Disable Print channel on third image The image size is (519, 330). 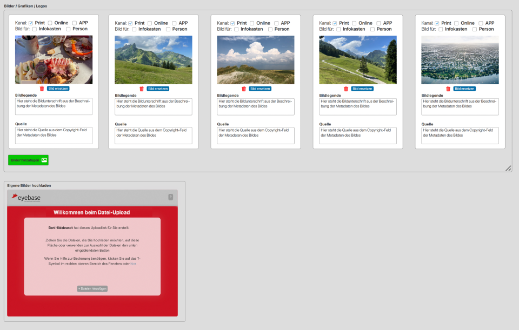pyautogui.click(x=233, y=23)
